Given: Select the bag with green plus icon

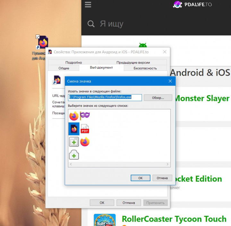Looking at the screenshot, I should tap(74, 155).
